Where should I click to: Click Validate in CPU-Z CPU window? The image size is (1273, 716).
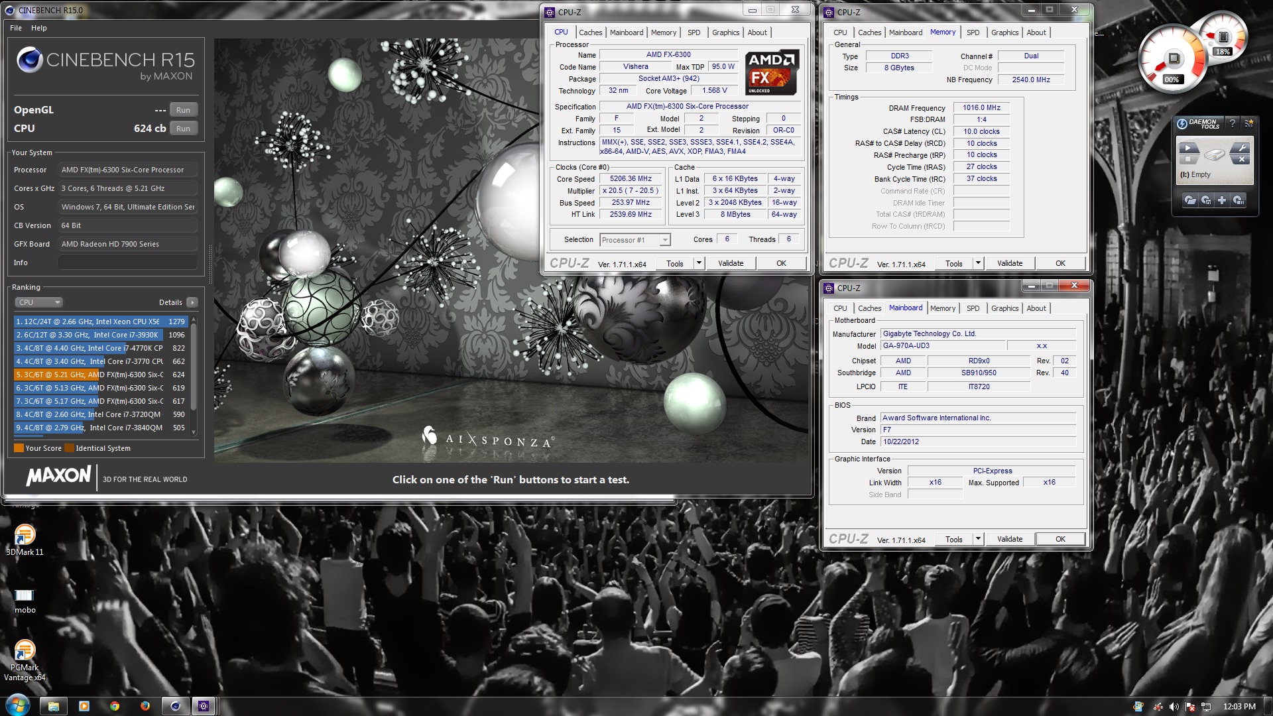point(731,263)
